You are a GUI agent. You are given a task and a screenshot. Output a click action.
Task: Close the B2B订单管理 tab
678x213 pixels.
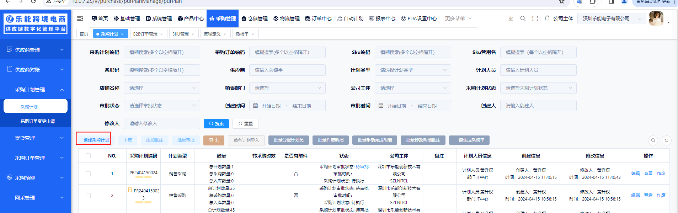[161, 34]
